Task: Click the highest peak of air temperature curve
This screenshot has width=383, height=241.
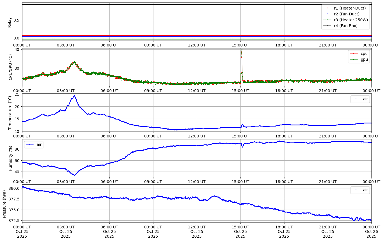Action: click(74, 96)
